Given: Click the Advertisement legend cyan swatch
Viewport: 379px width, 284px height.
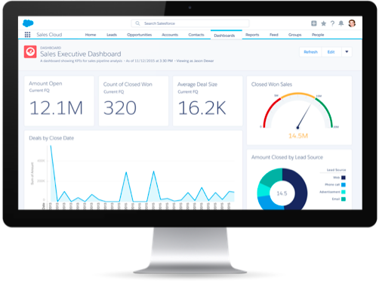Looking at the screenshot, I should coord(344,192).
